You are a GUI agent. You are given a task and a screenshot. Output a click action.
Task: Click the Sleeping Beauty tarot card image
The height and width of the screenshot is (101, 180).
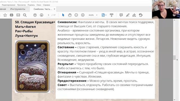[33, 66]
